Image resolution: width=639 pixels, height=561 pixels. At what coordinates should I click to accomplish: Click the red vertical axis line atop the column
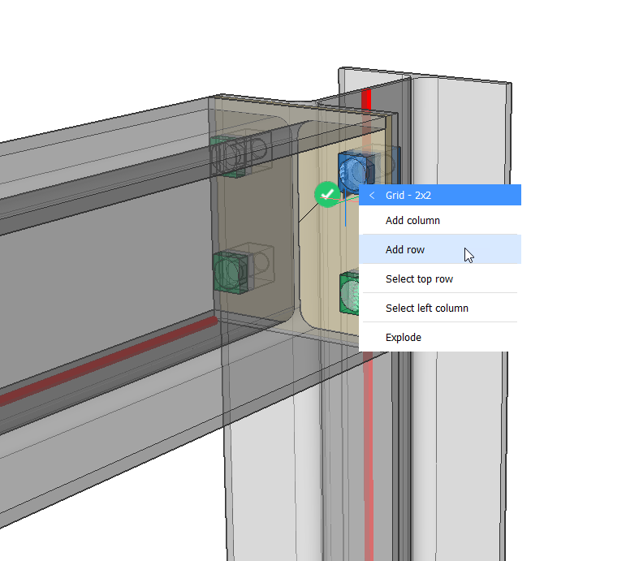[366, 98]
